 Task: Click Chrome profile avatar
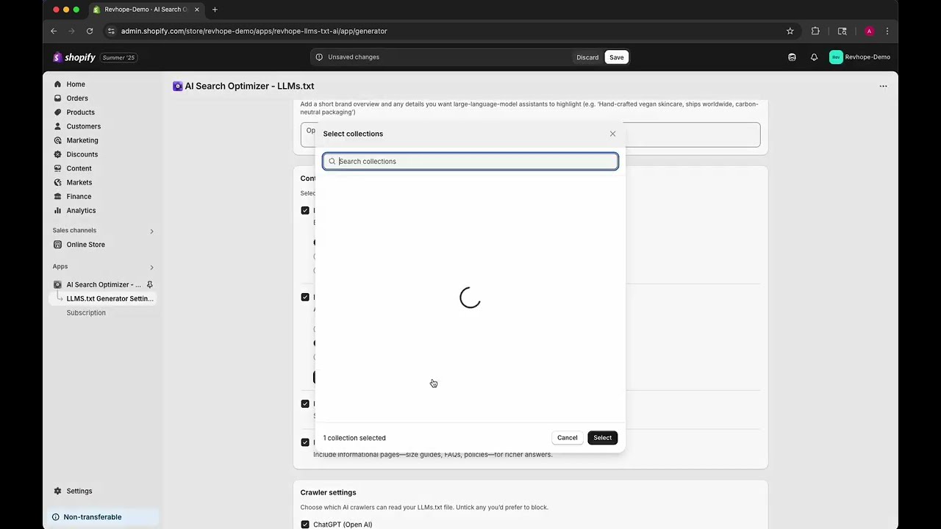(869, 31)
